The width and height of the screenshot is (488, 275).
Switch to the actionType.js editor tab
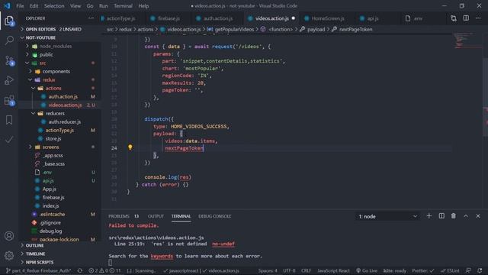(x=120, y=18)
